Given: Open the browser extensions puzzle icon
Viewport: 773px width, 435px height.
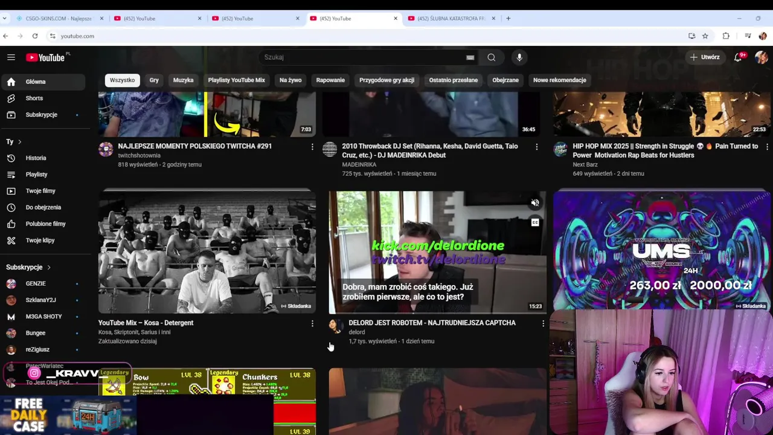Looking at the screenshot, I should tap(726, 36).
